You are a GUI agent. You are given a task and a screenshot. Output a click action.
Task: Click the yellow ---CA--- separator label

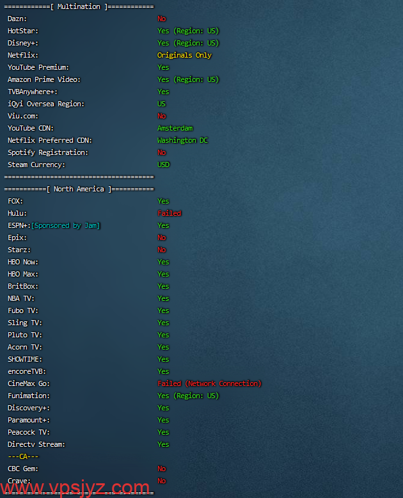coord(23,456)
